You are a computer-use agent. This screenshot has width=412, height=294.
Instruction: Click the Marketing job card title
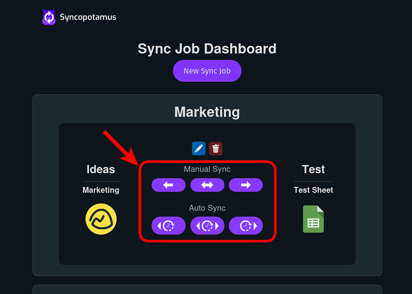pos(207,112)
